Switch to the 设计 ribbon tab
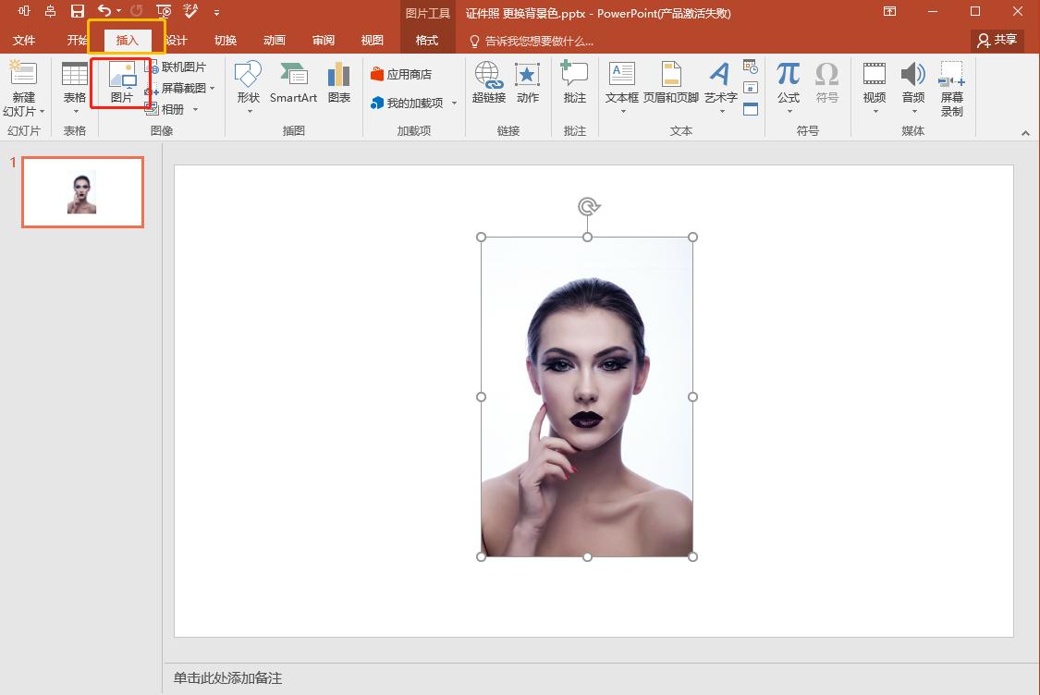This screenshot has width=1040, height=695. coord(176,40)
